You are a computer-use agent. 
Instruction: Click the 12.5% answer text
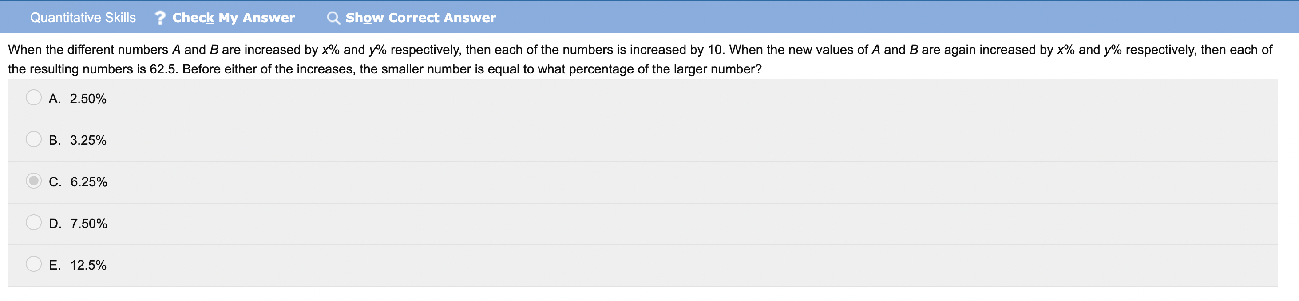coord(88,265)
